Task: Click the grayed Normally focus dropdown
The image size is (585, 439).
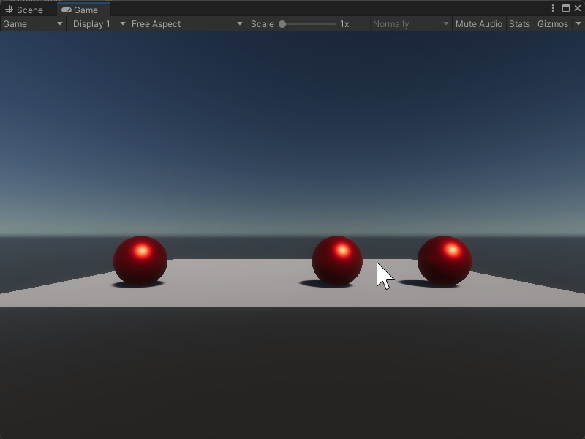Action: tap(409, 23)
